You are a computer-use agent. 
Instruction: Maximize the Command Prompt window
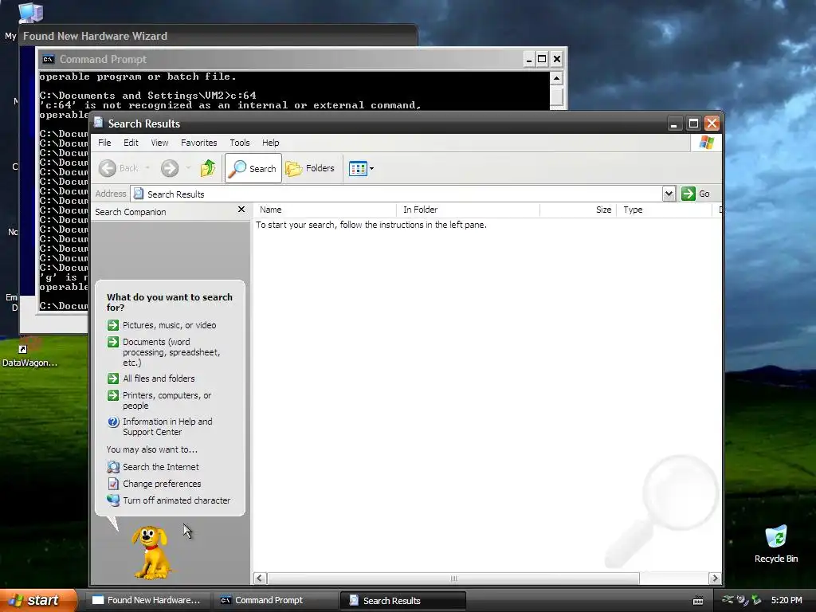542,59
